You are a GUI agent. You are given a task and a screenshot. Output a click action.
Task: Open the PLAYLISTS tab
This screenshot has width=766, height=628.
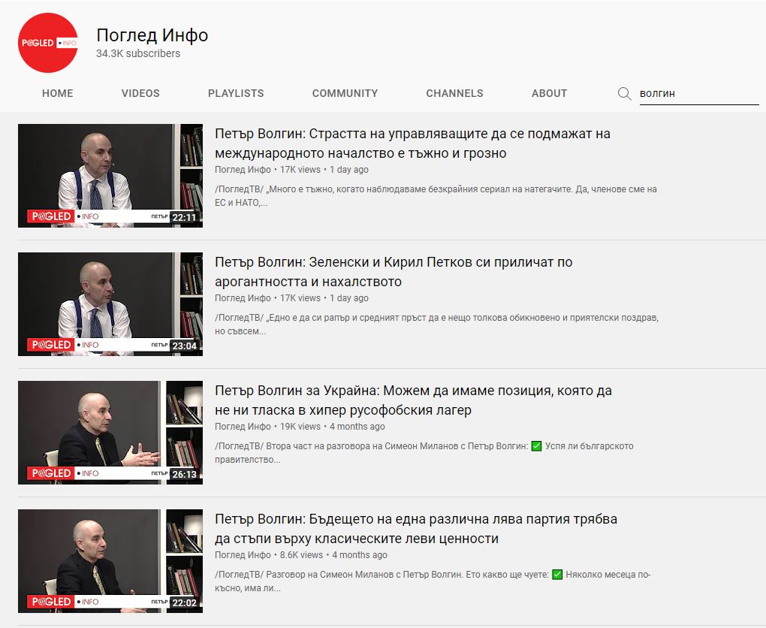click(236, 93)
